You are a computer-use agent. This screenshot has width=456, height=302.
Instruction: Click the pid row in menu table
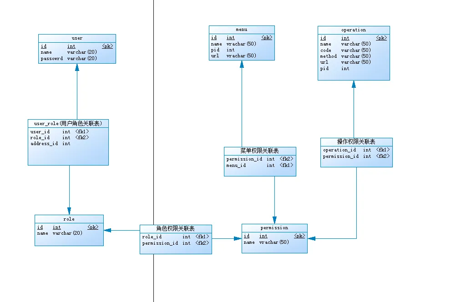pyautogui.click(x=223, y=50)
